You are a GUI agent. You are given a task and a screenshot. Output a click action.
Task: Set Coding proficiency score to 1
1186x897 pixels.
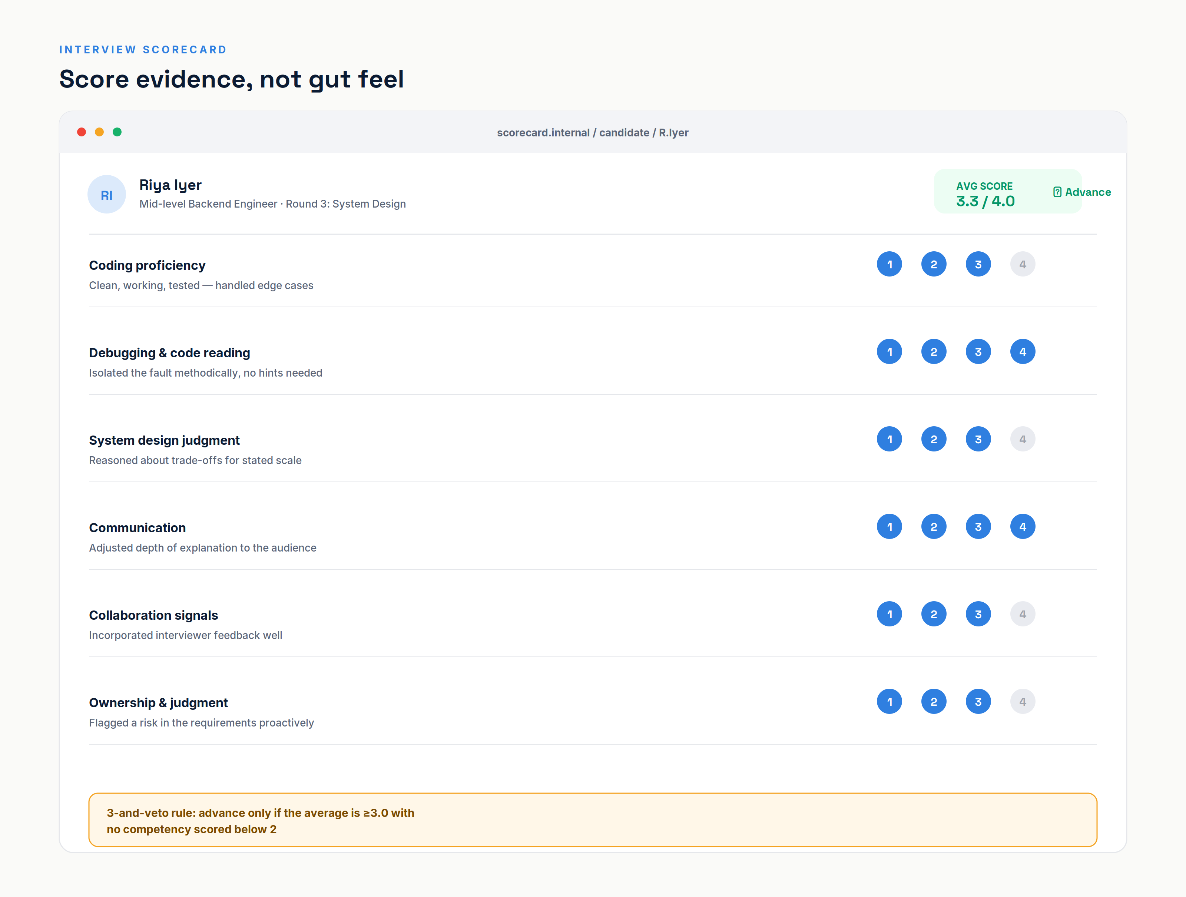(889, 264)
